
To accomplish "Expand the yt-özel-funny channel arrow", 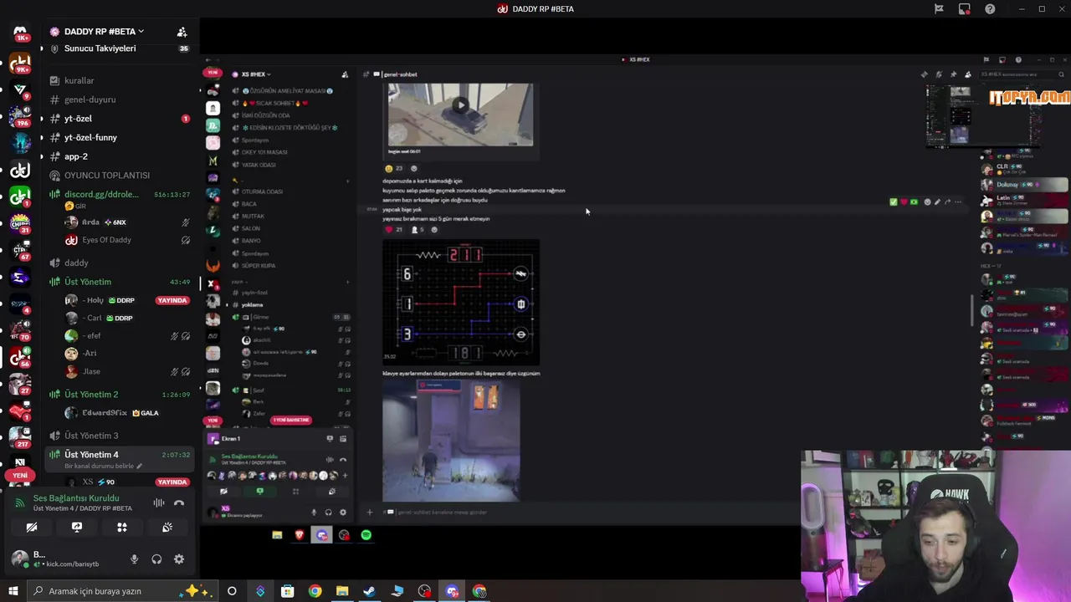I will click(41, 138).
